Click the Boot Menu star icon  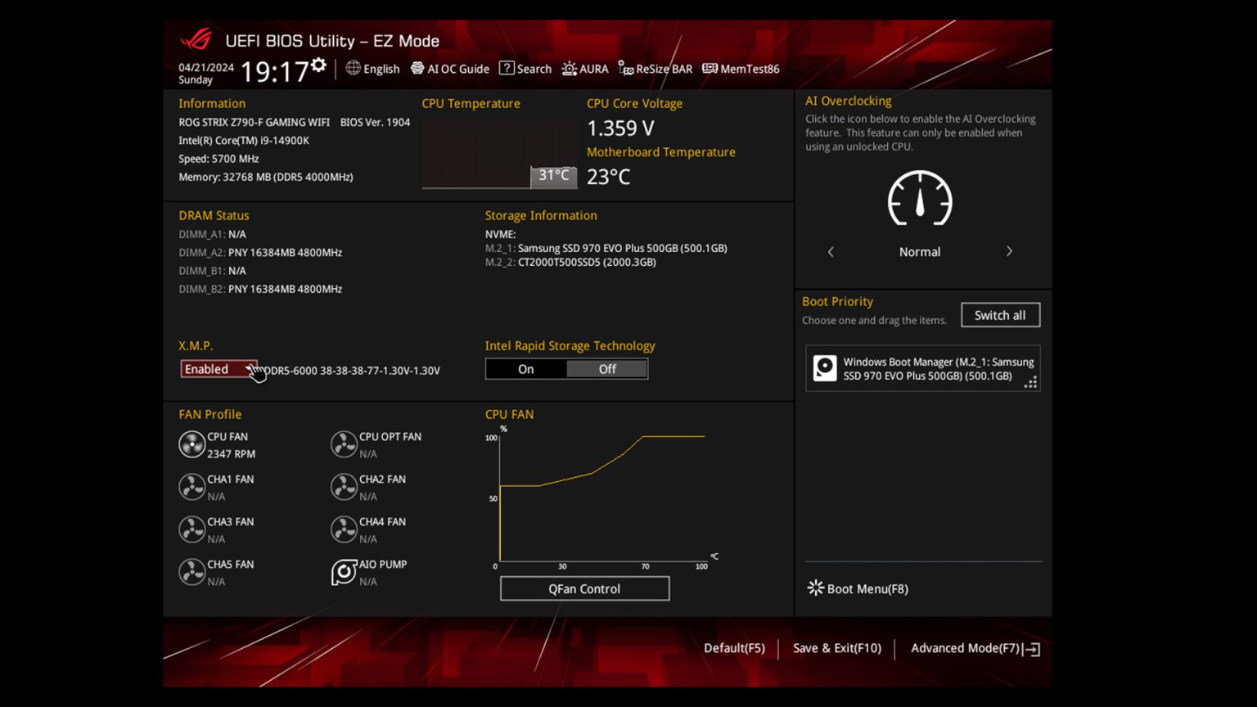[815, 588]
